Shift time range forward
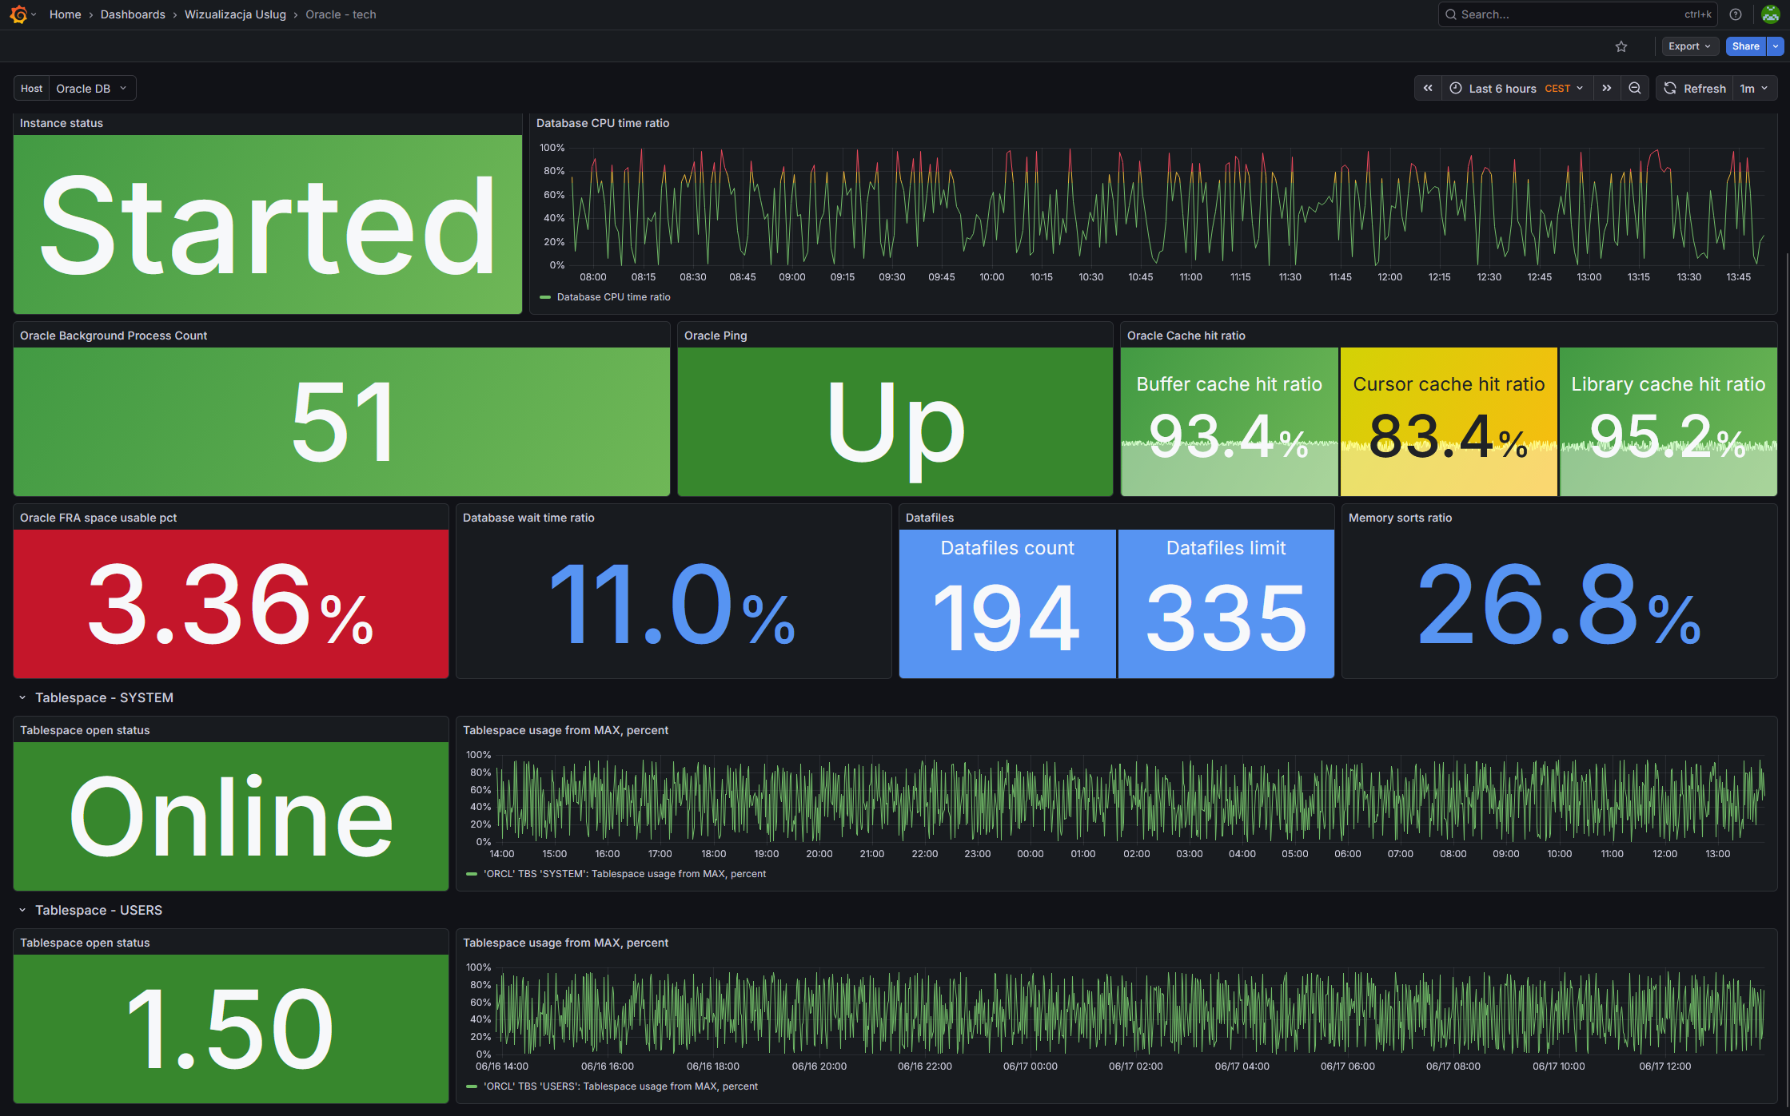1790x1116 pixels. (1607, 89)
